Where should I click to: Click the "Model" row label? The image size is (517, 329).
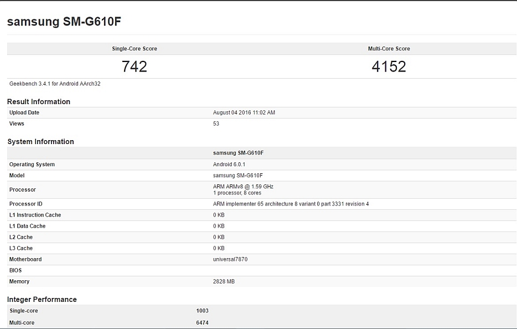17,176
